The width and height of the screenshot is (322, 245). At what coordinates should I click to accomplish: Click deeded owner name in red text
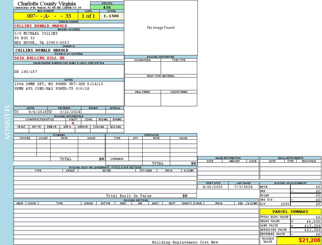click(x=40, y=26)
